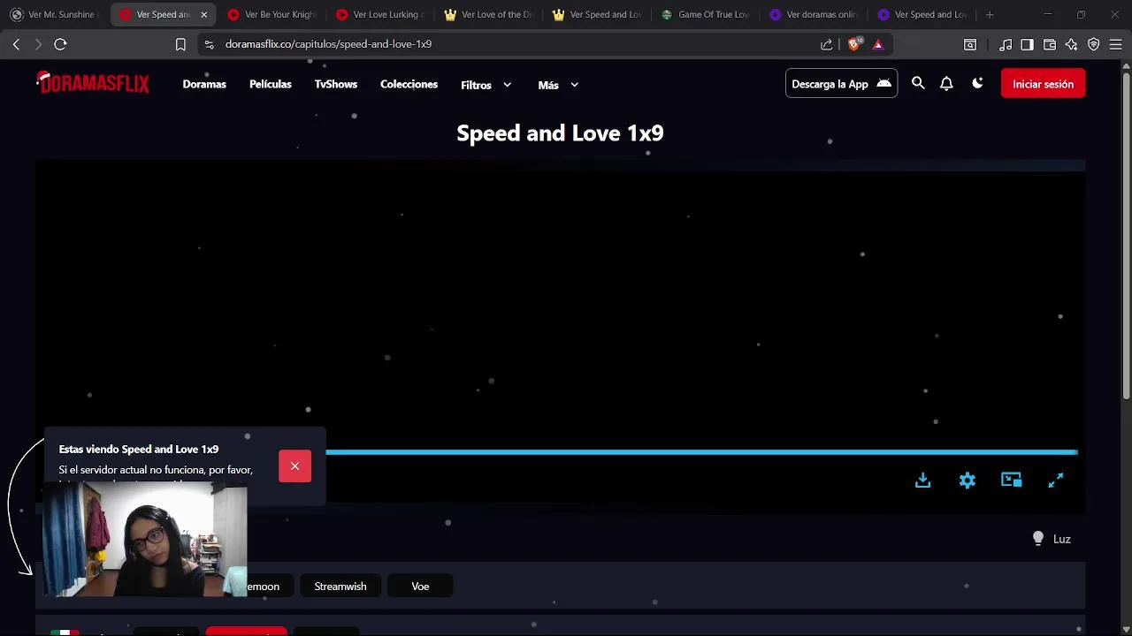Open the Brave Wallet icon
1132x636 pixels.
(1050, 44)
